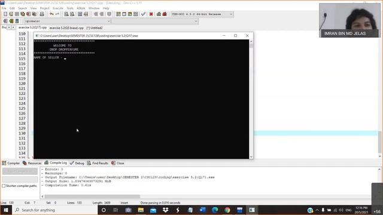
Task: Open the Compile Log bottom tab
Action: [x=56, y=162]
